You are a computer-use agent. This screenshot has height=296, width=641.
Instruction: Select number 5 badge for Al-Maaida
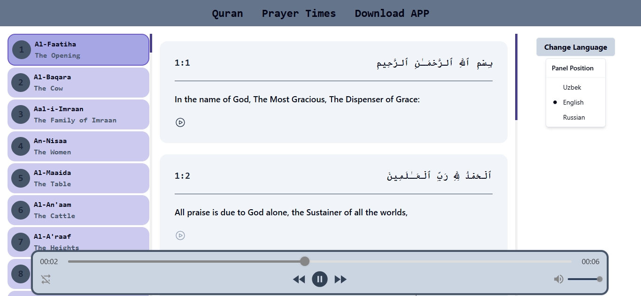pos(21,178)
